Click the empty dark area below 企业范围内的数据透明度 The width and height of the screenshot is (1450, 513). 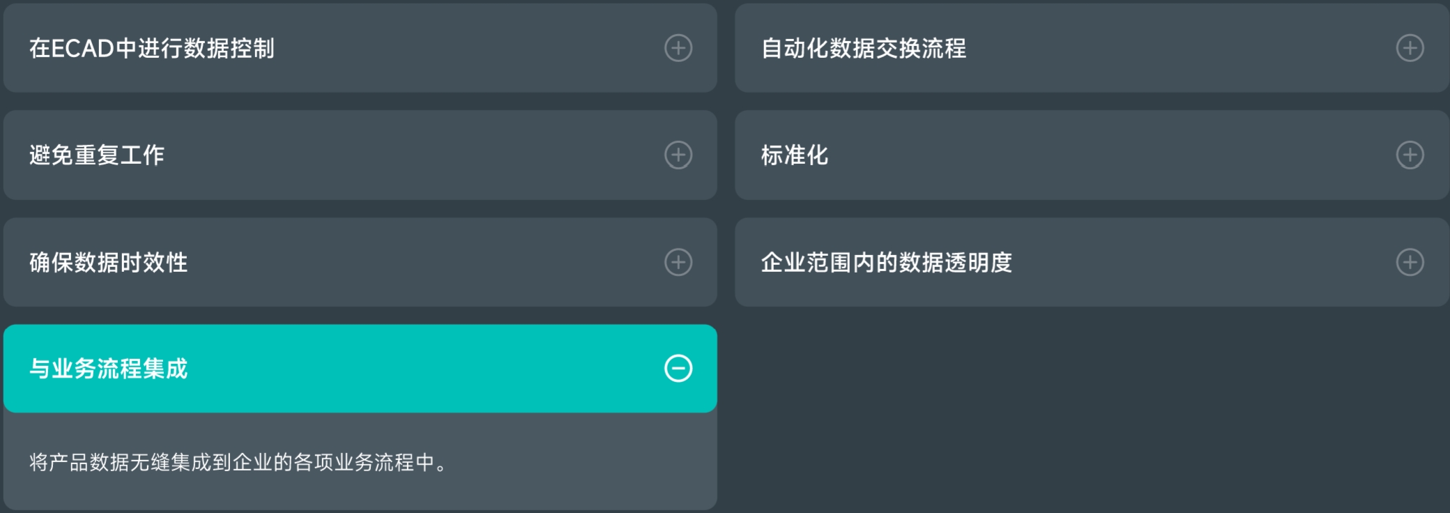(1092, 411)
